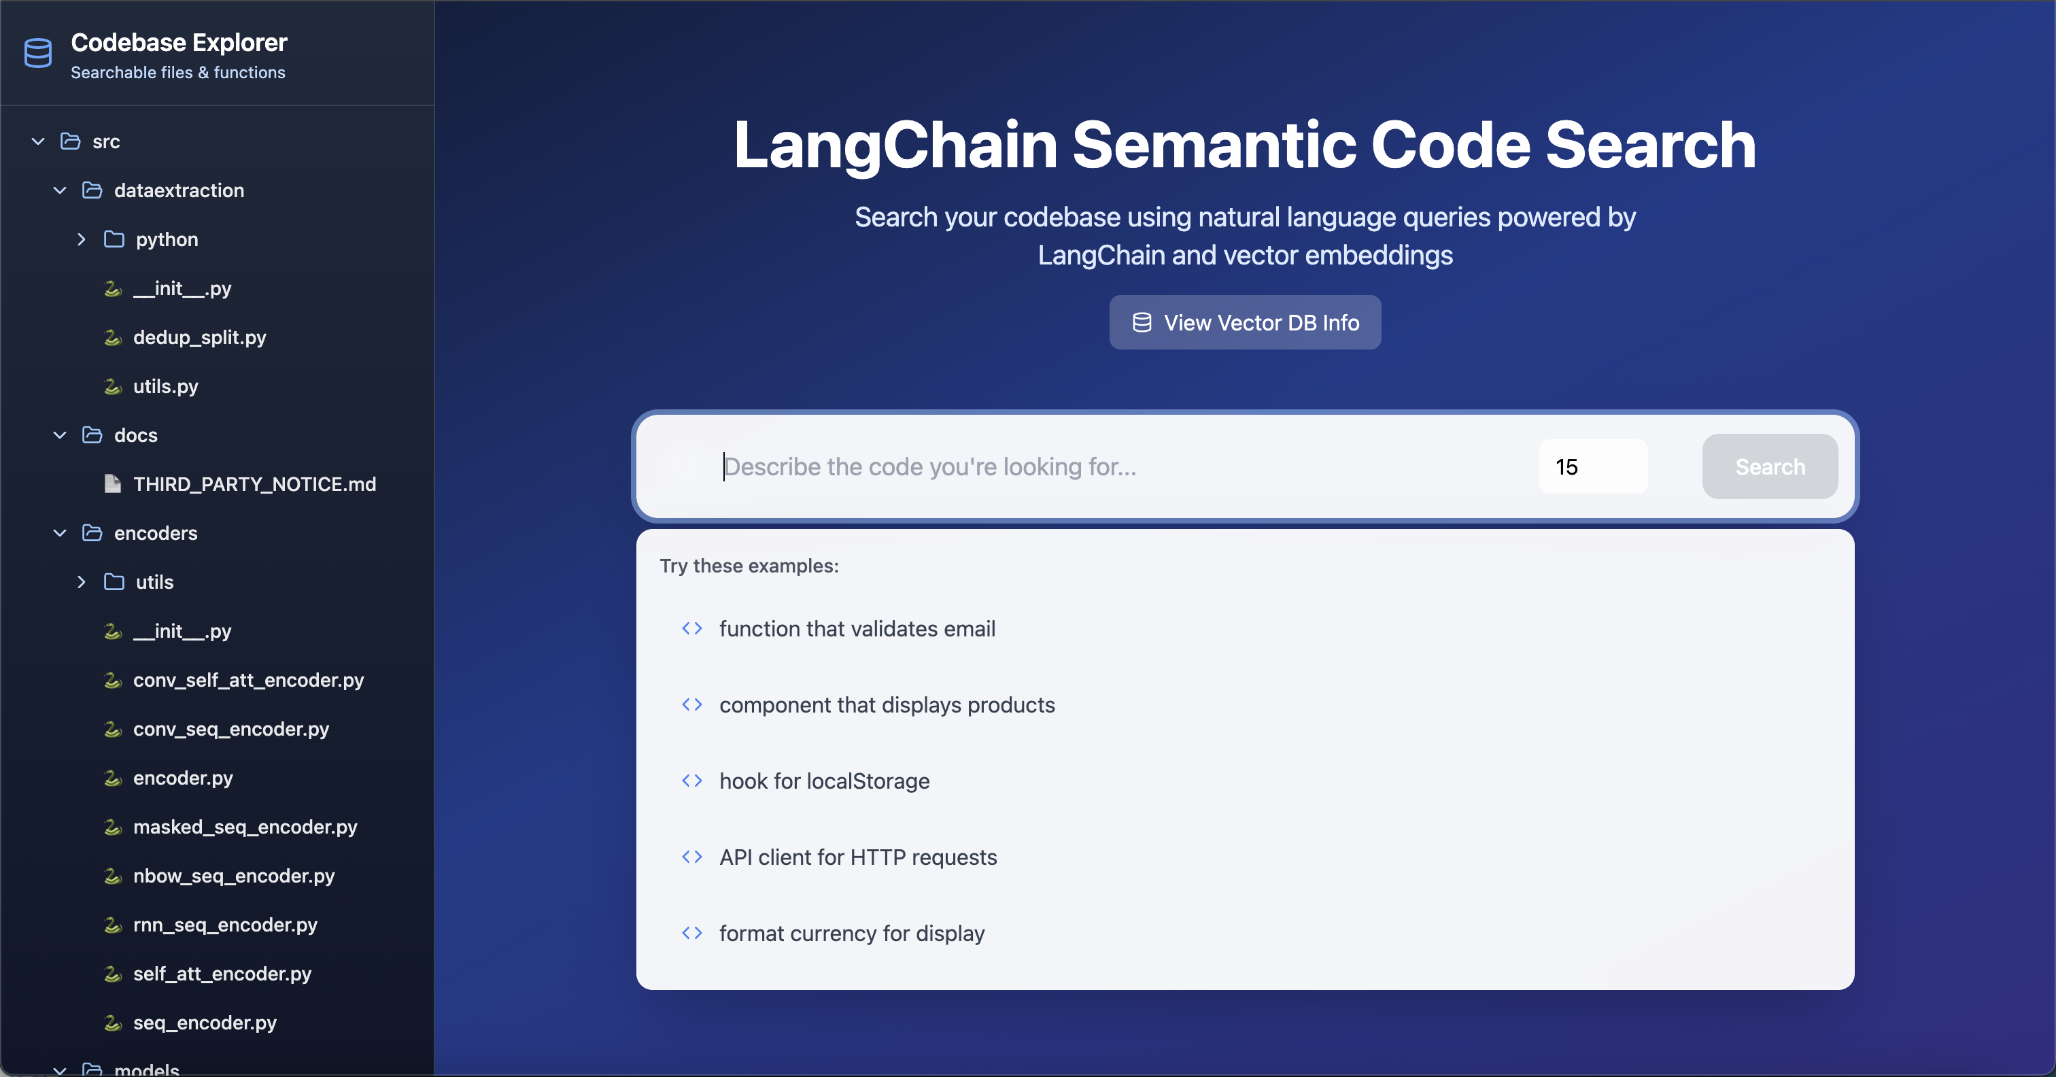The height and width of the screenshot is (1077, 2056).
Task: Try the API client for HTTP requests example
Action: point(858,857)
